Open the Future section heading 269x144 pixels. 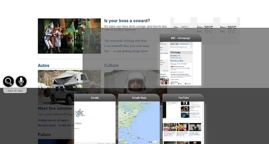[44, 135]
